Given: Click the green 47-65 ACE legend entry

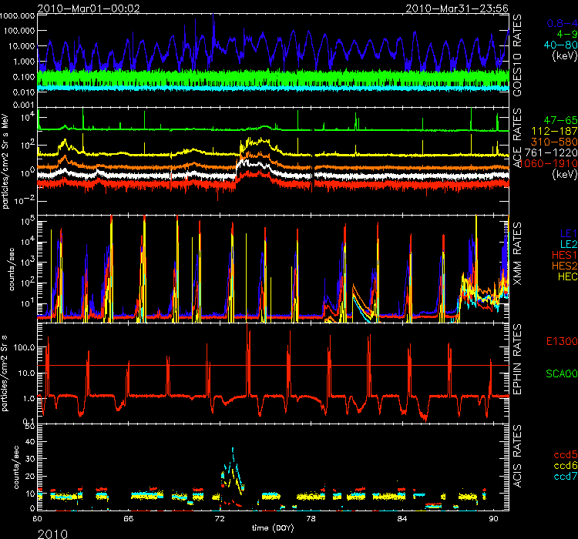Looking at the screenshot, I should pyautogui.click(x=561, y=120).
